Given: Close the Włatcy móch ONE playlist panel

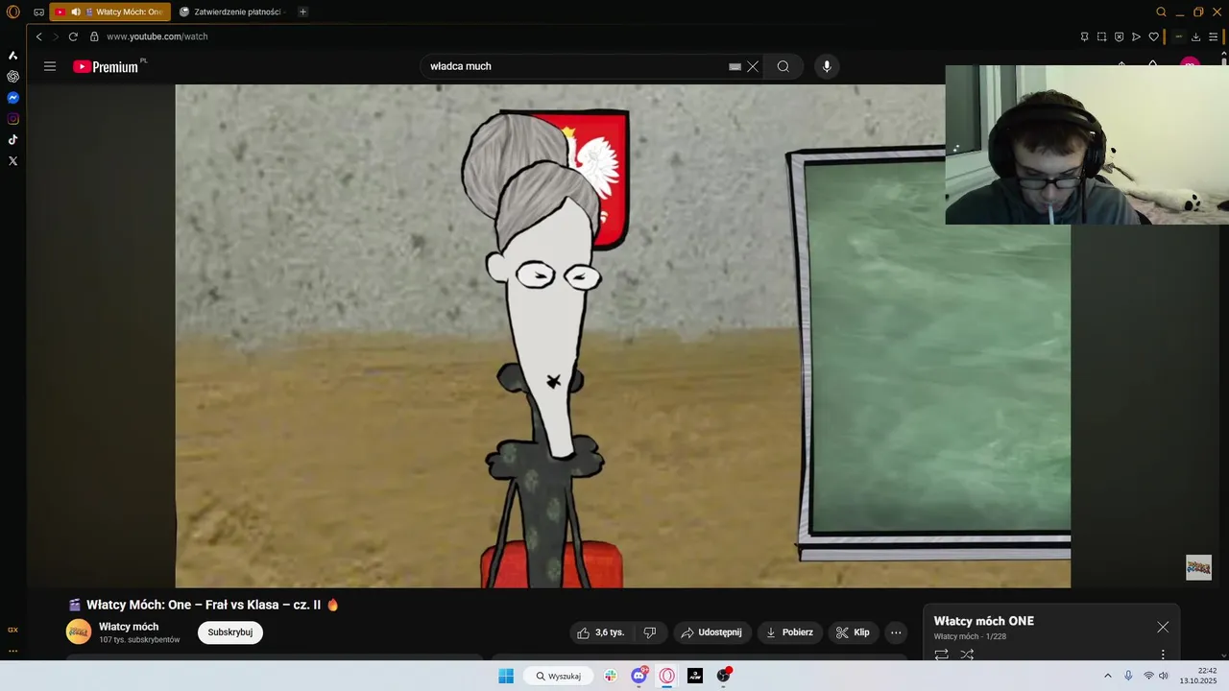Looking at the screenshot, I should 1163,627.
